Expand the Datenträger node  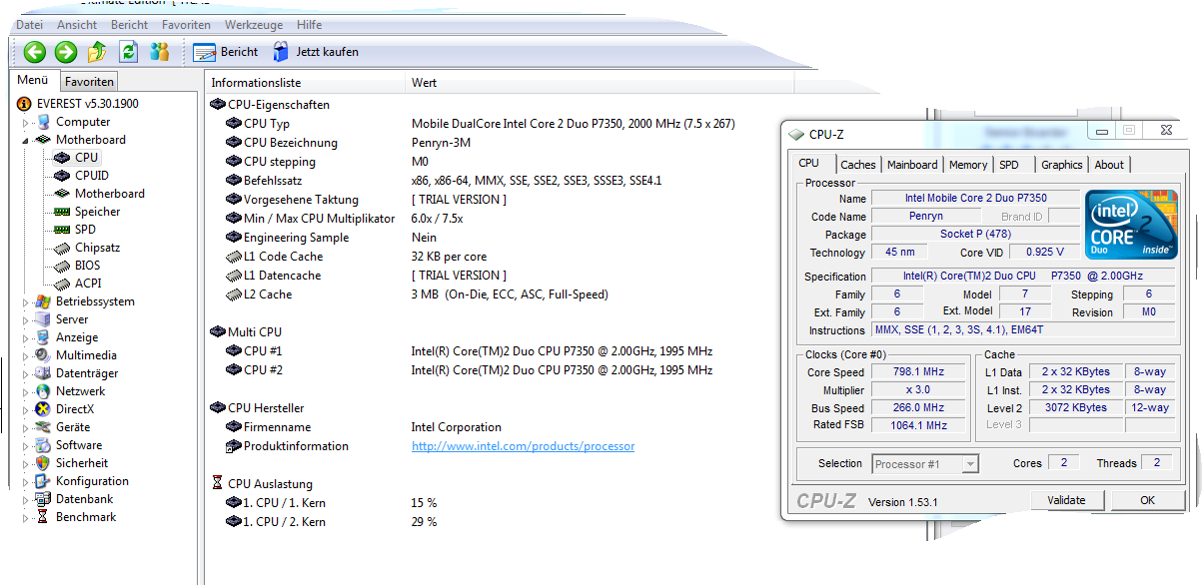(27, 373)
